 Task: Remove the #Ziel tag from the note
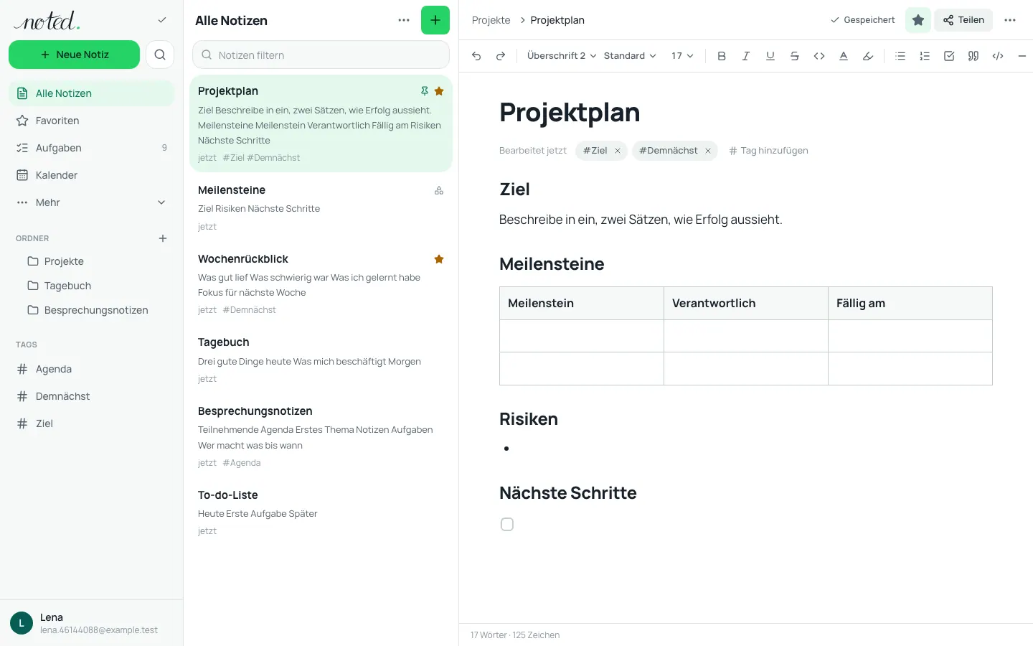[618, 151]
